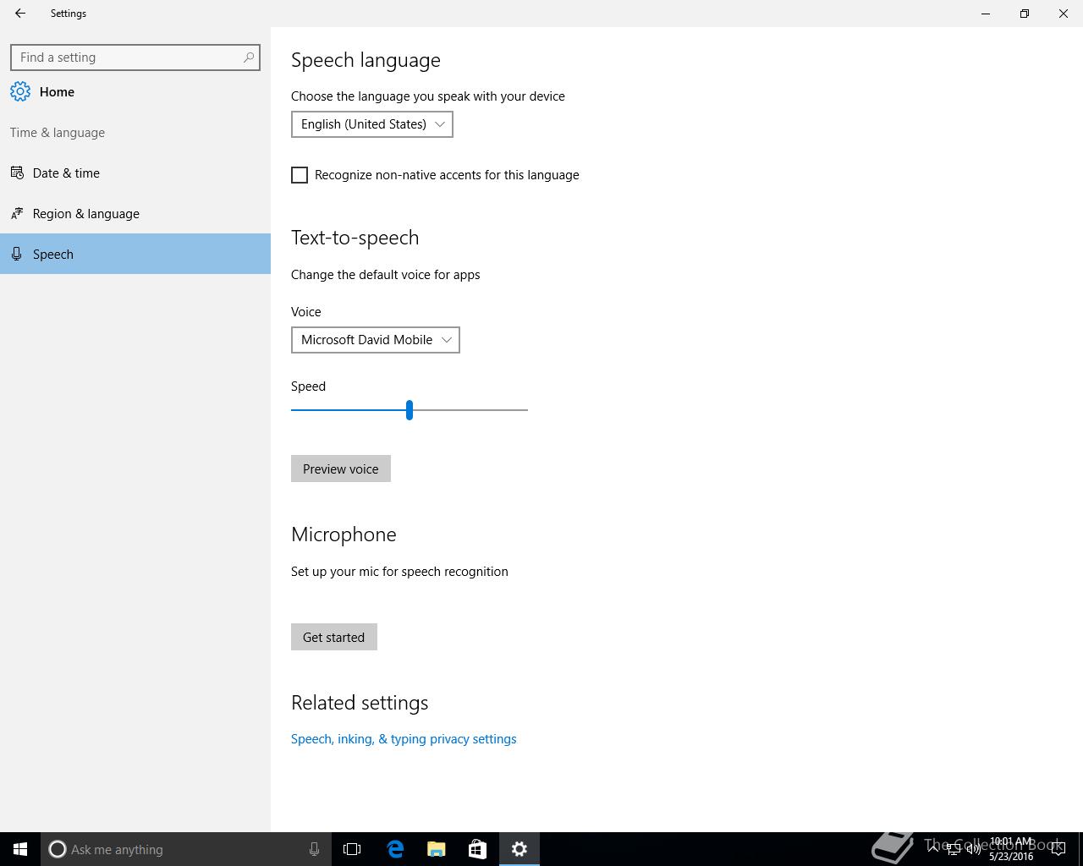
Task: Click the Find a setting search box
Action: (127, 58)
